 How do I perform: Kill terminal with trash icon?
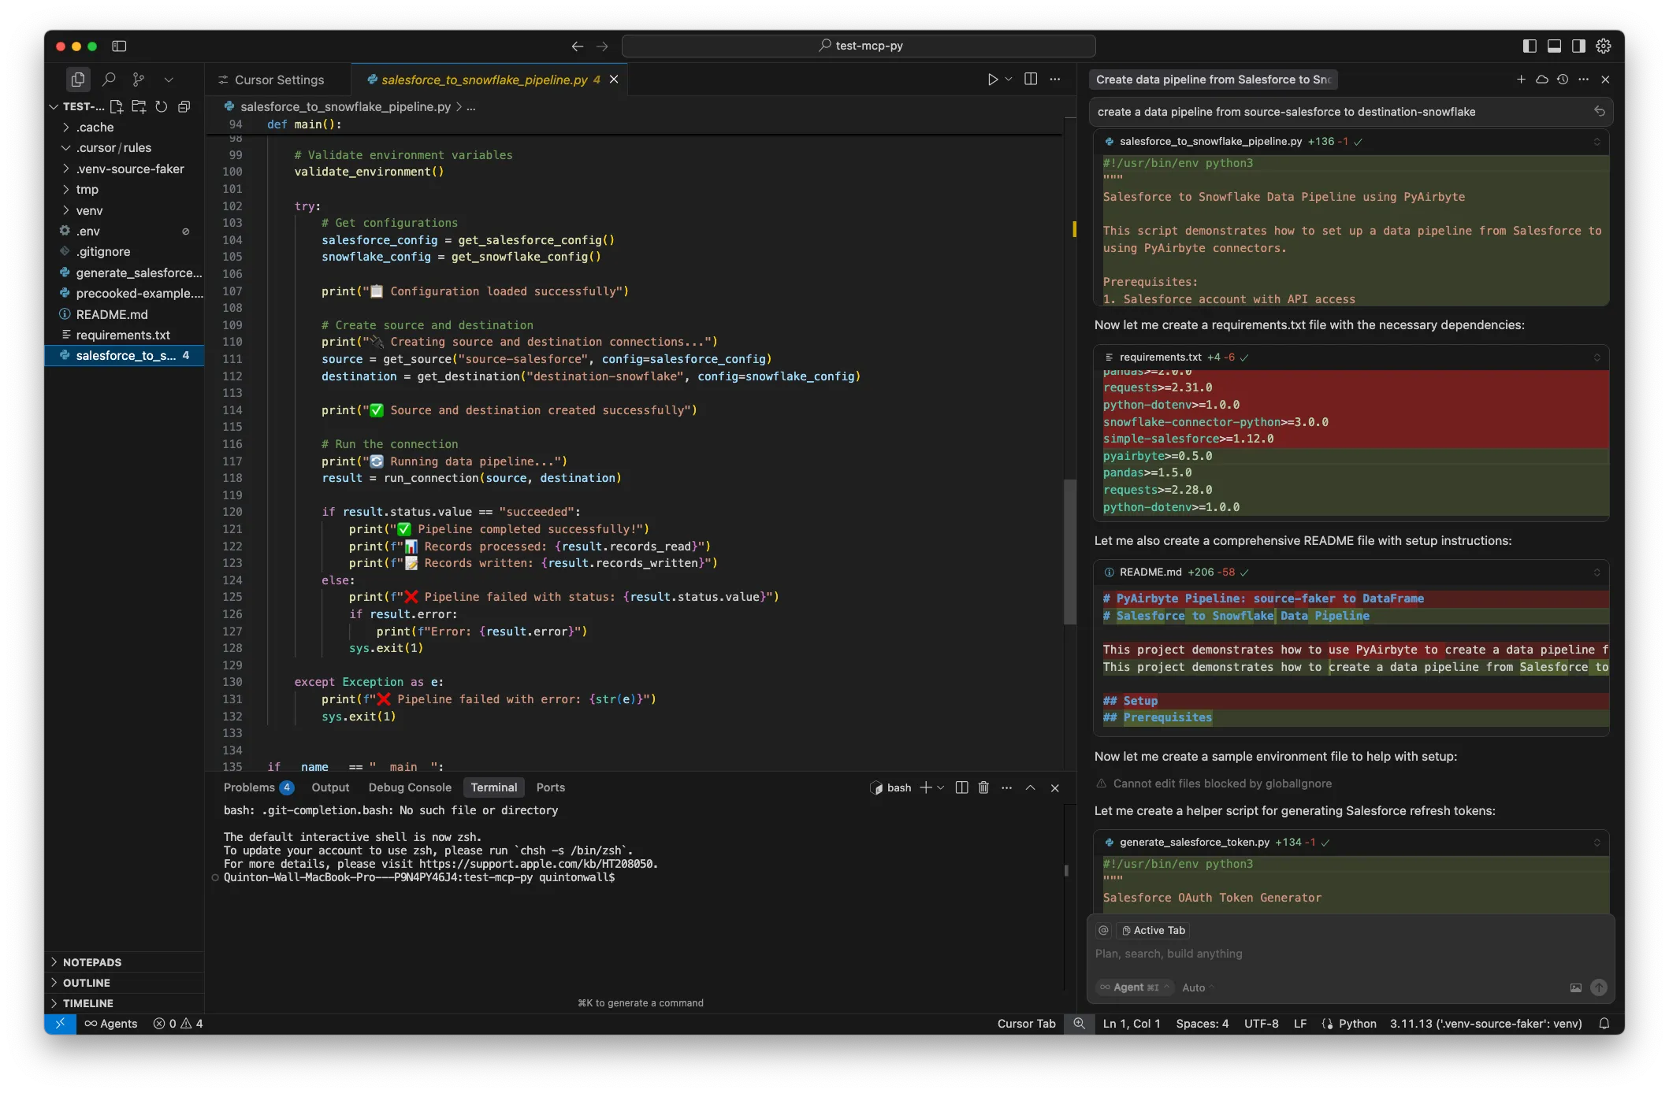coord(983,787)
